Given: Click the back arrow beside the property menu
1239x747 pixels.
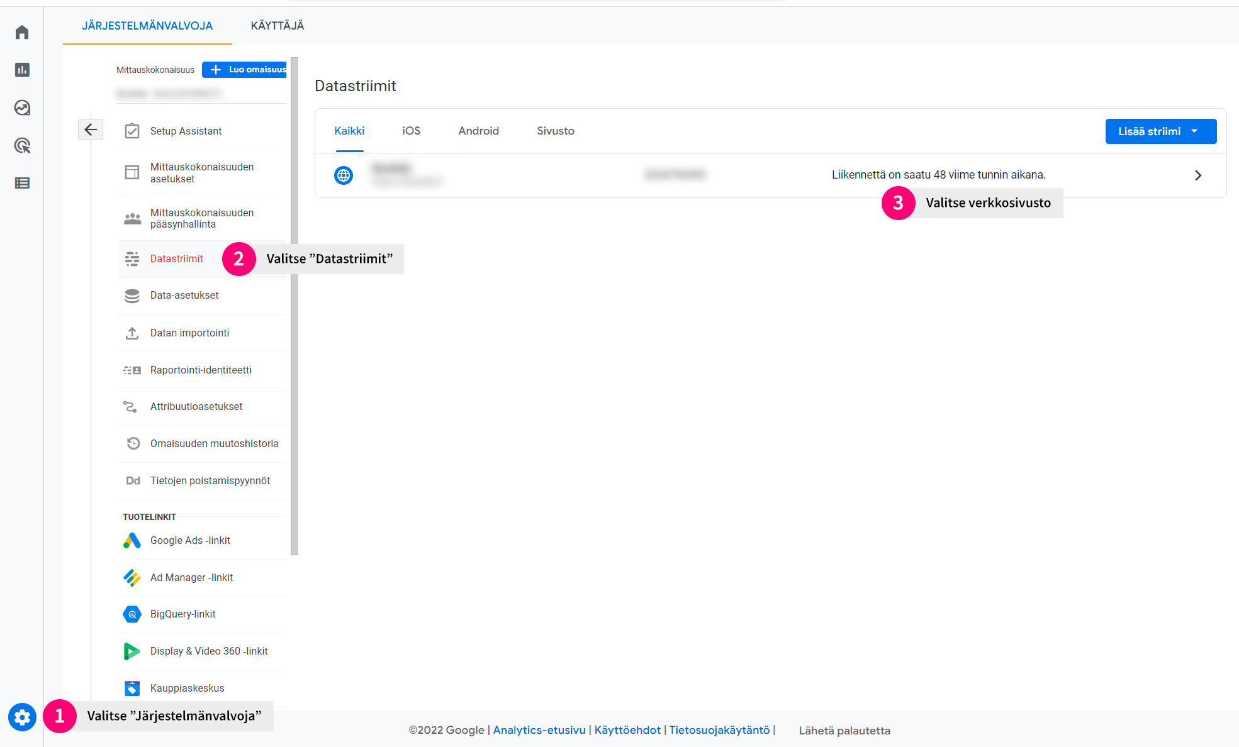Looking at the screenshot, I should (x=91, y=130).
